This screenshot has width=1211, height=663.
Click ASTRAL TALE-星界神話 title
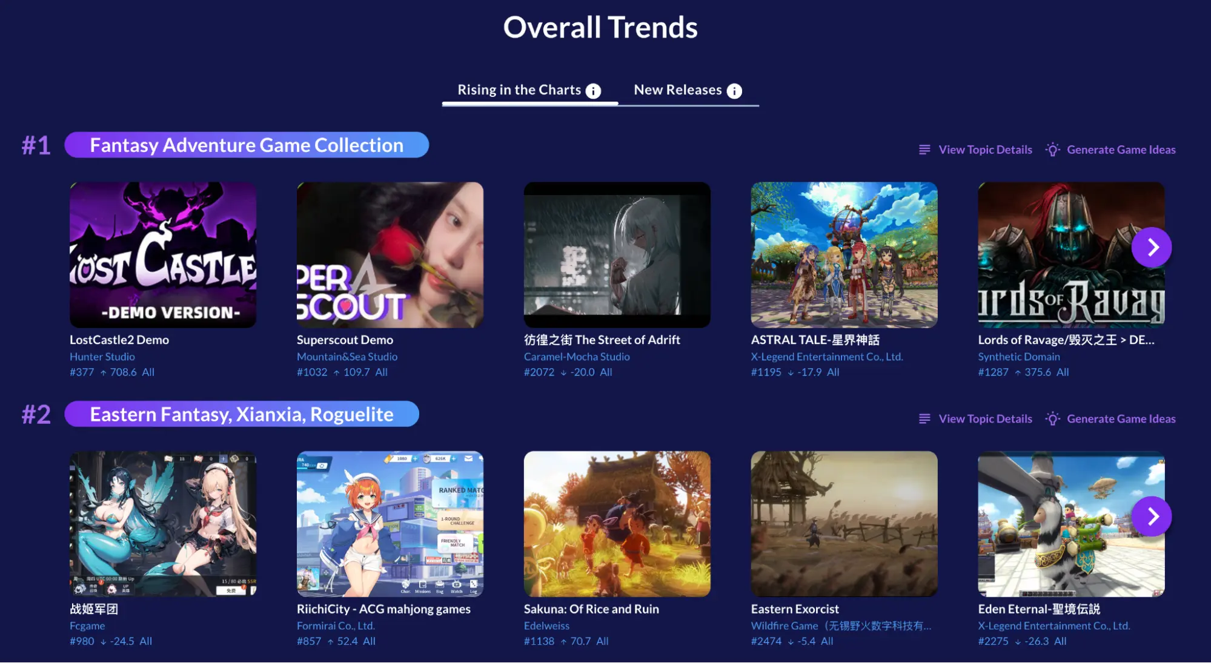[815, 340]
